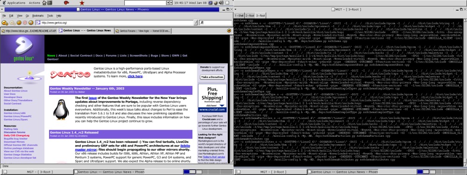The height and width of the screenshot is (175, 467).
Task: Switch to the README.ATAPI browser tab
Action: 28,31
